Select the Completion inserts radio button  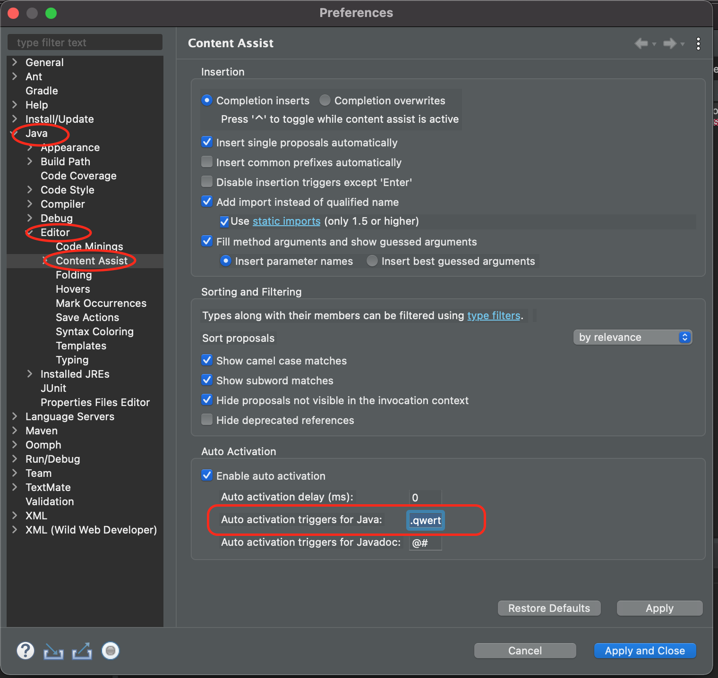point(207,100)
